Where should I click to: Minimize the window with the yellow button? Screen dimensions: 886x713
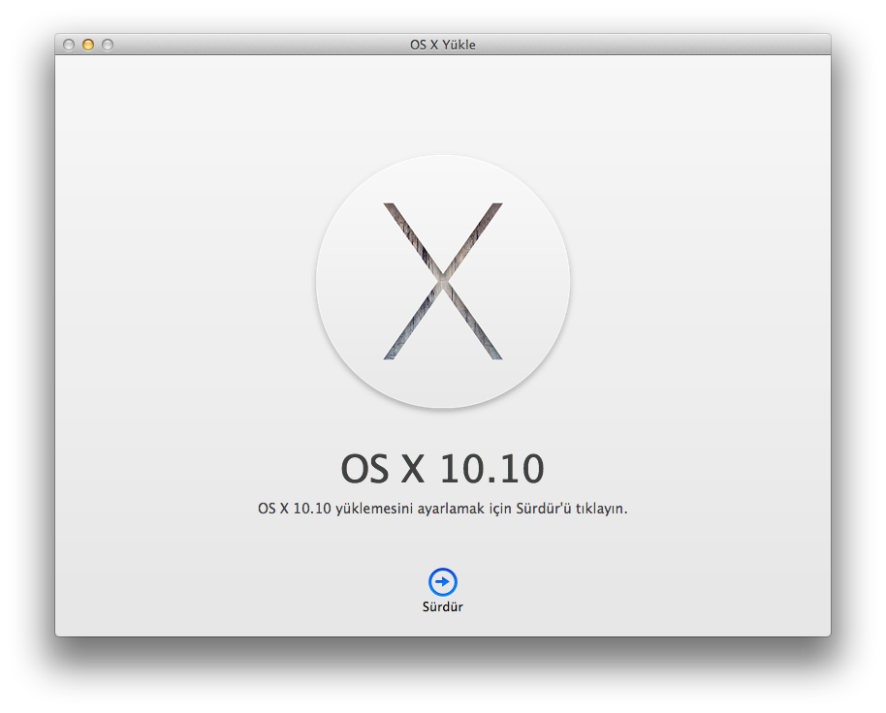(x=88, y=45)
